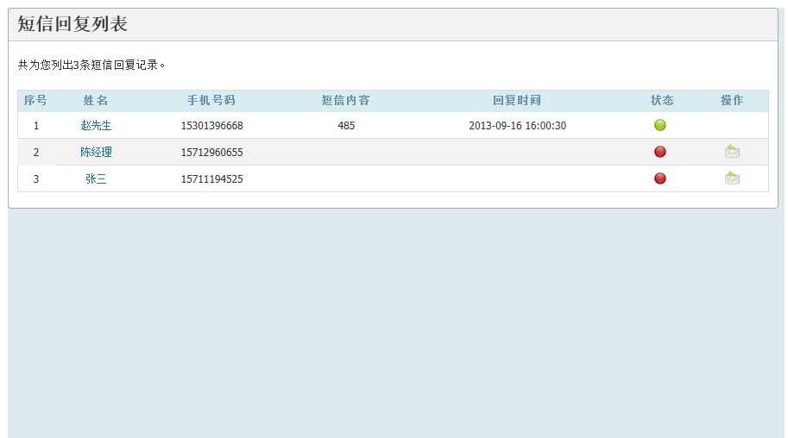Click the mail reply icon for 张三

(732, 178)
